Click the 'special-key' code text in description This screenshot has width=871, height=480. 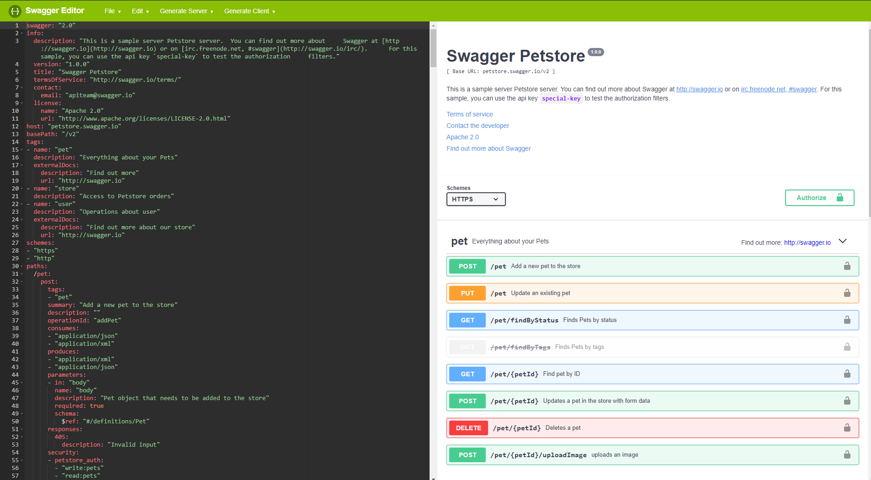coord(561,99)
